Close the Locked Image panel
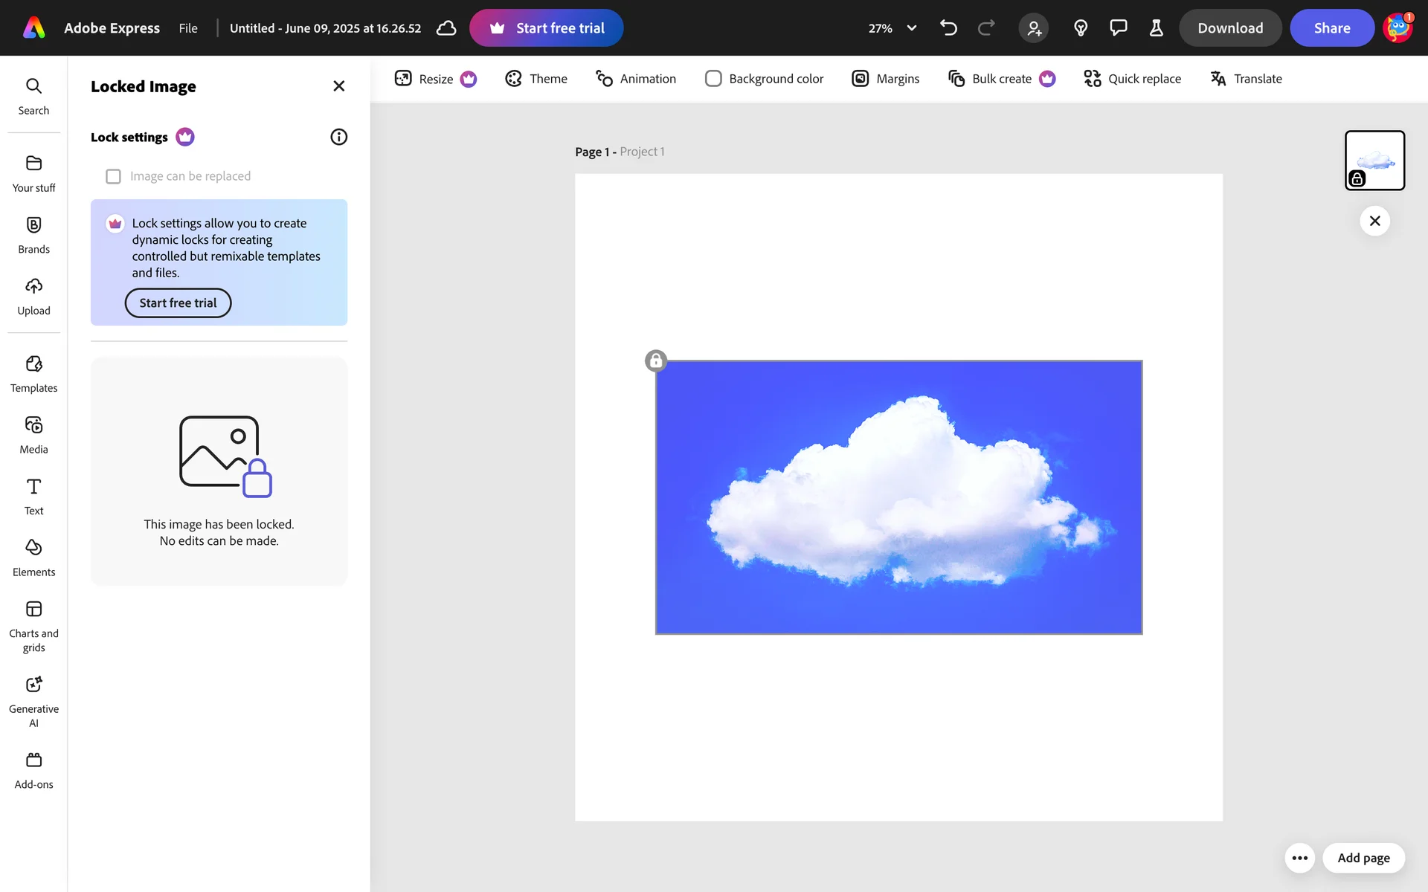 [x=338, y=86]
